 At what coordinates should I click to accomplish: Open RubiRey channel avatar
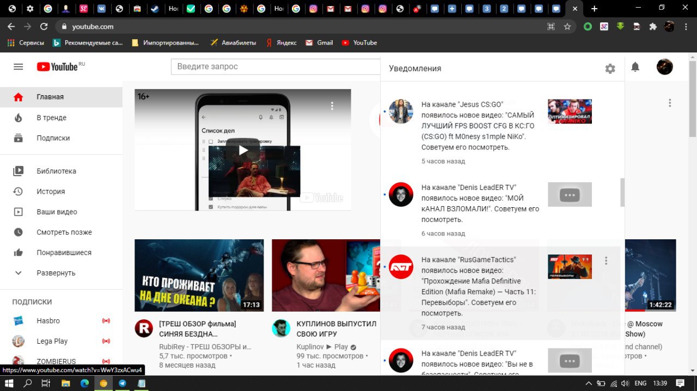point(144,328)
